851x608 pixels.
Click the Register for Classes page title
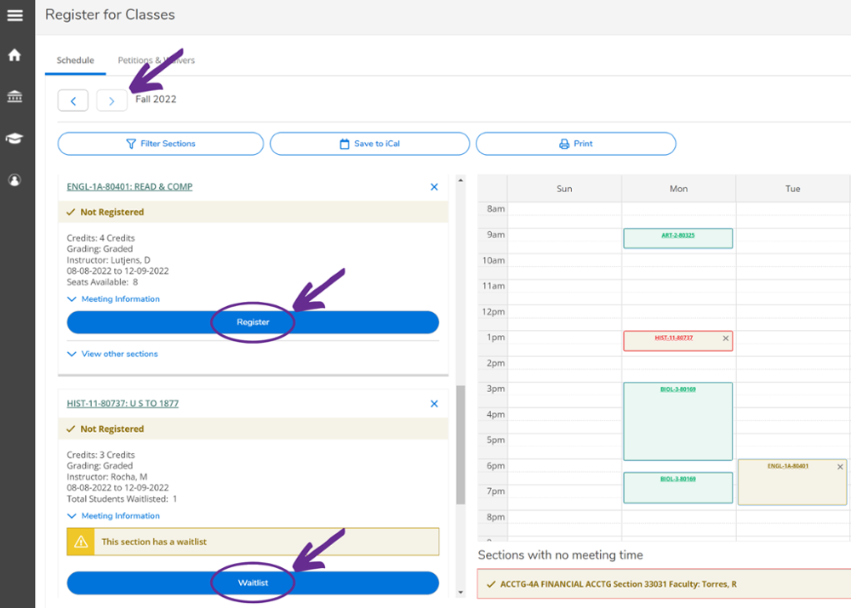coord(110,14)
